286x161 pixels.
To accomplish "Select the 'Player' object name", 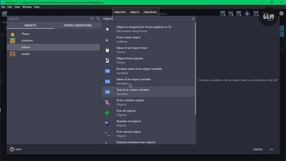I will click(26, 34).
